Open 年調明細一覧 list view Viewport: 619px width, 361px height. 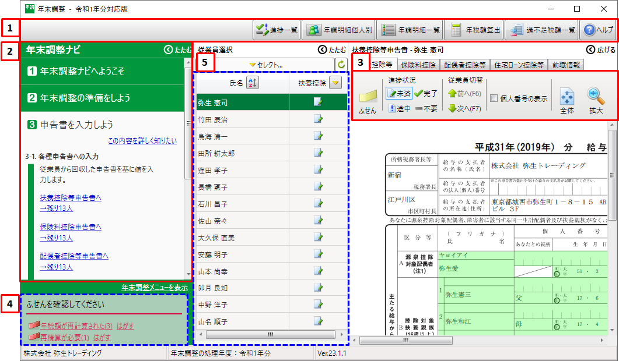pos(410,30)
